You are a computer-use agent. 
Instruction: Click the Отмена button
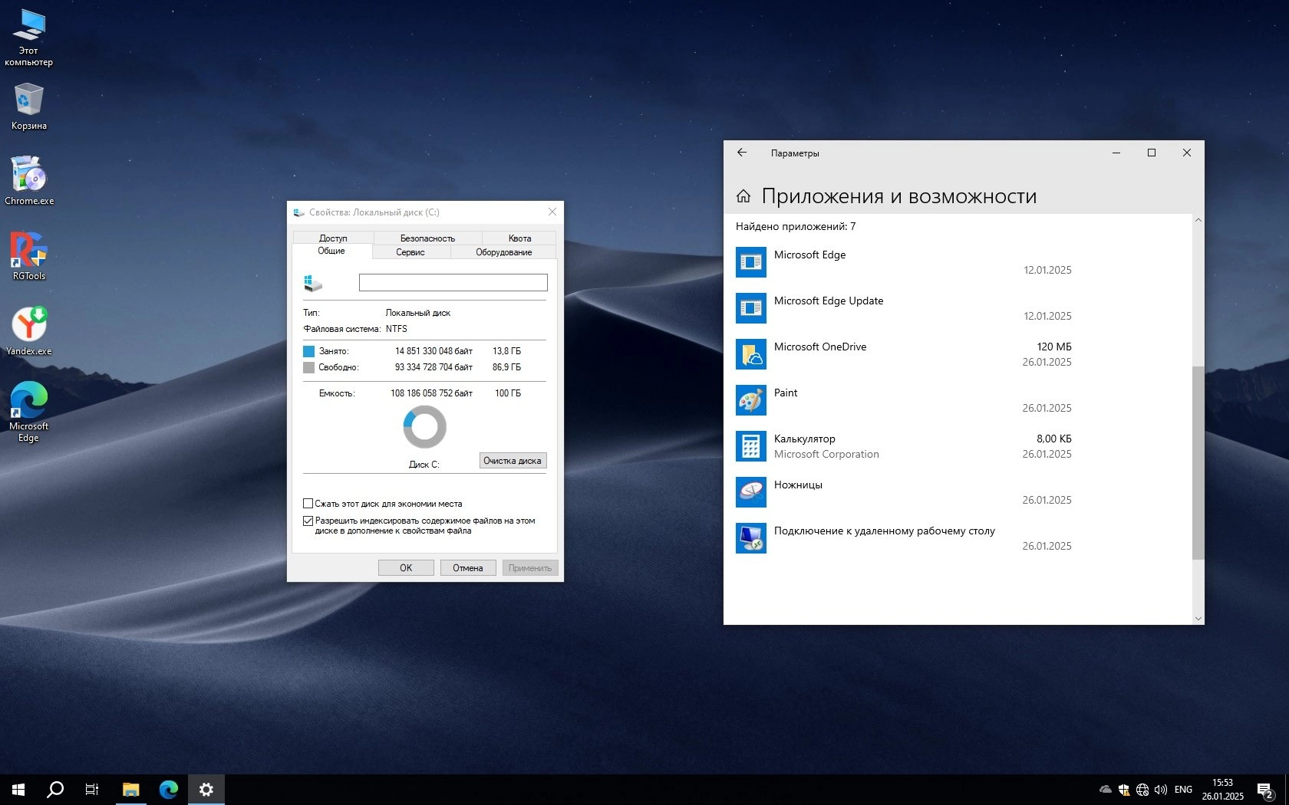[467, 568]
